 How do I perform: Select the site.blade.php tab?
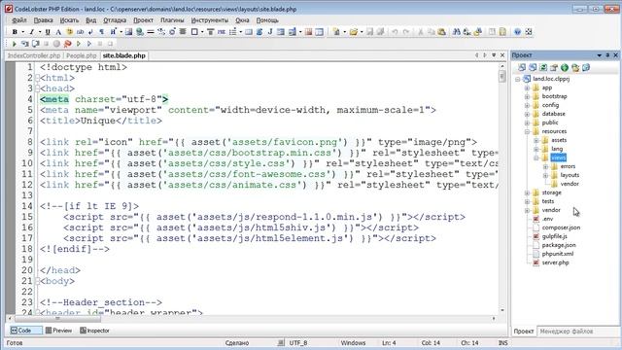pos(124,56)
